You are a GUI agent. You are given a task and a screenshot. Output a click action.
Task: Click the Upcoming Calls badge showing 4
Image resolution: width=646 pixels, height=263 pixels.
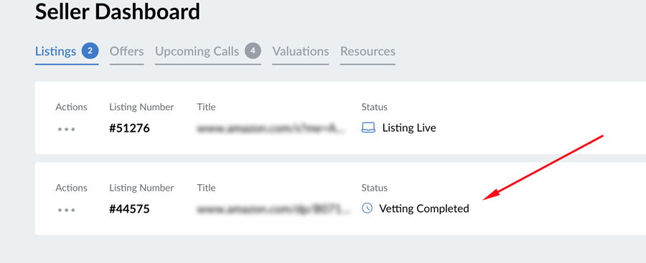pos(253,51)
